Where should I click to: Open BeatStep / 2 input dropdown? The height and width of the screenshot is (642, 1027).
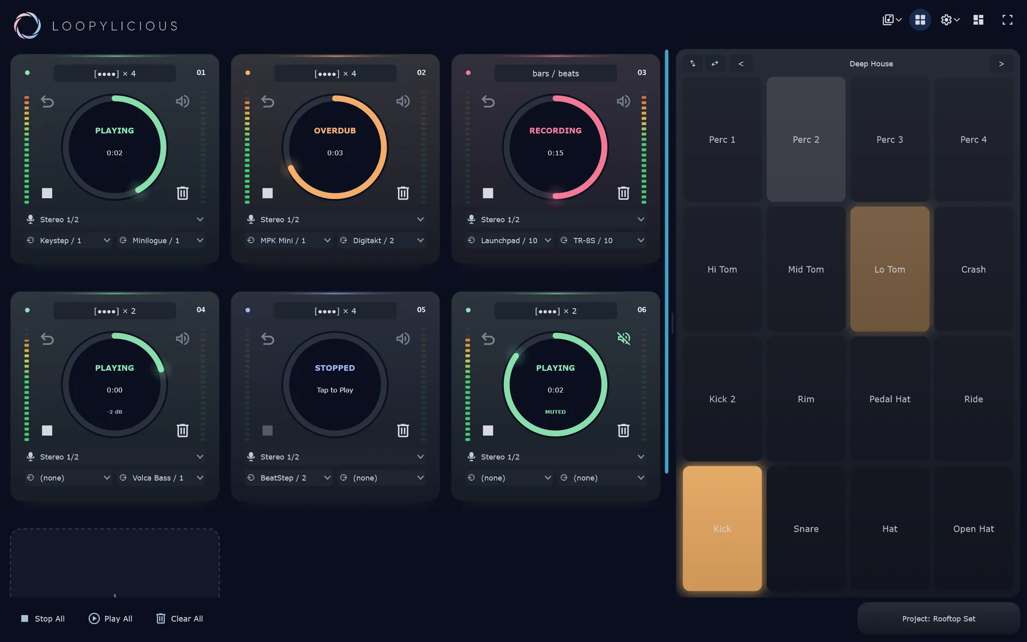[x=288, y=478]
